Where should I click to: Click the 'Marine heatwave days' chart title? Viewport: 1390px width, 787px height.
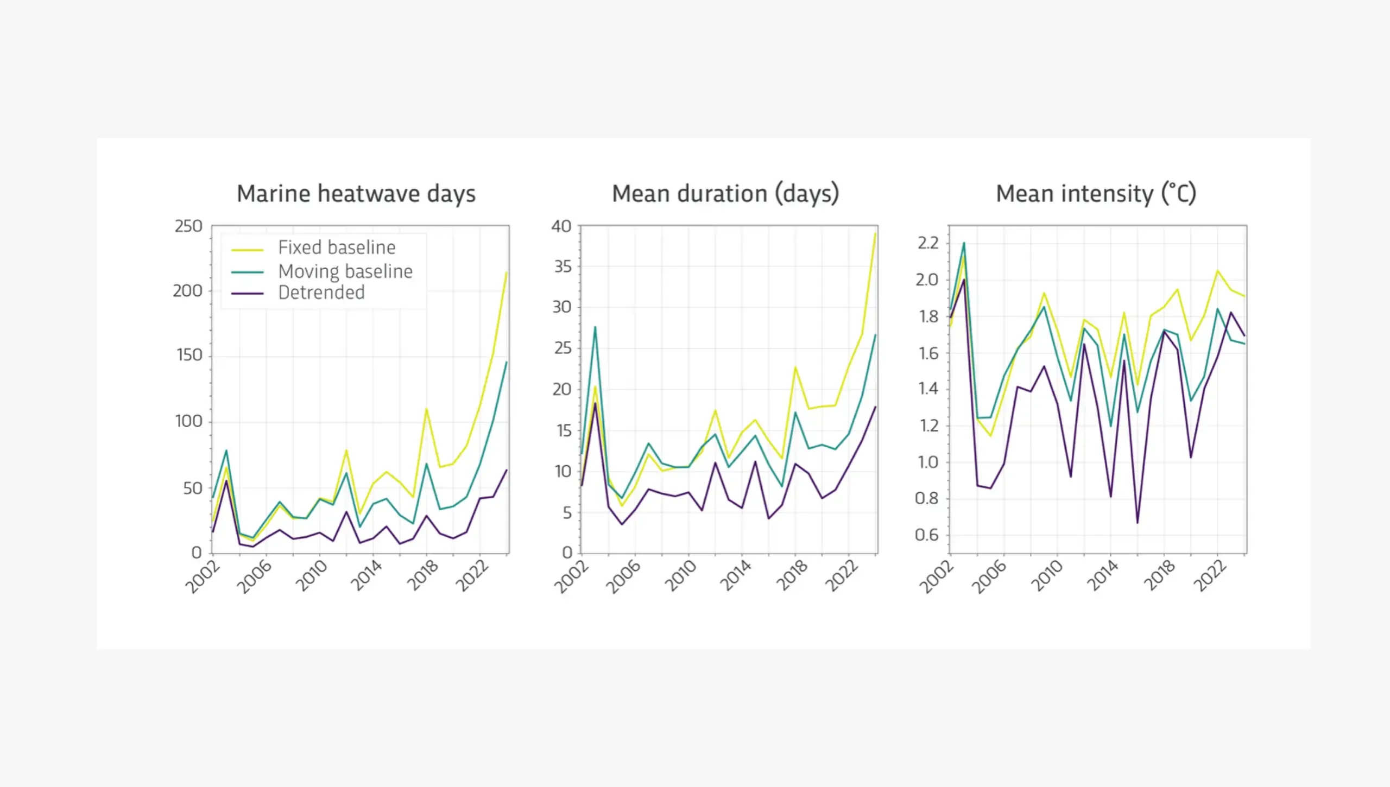pyautogui.click(x=356, y=194)
